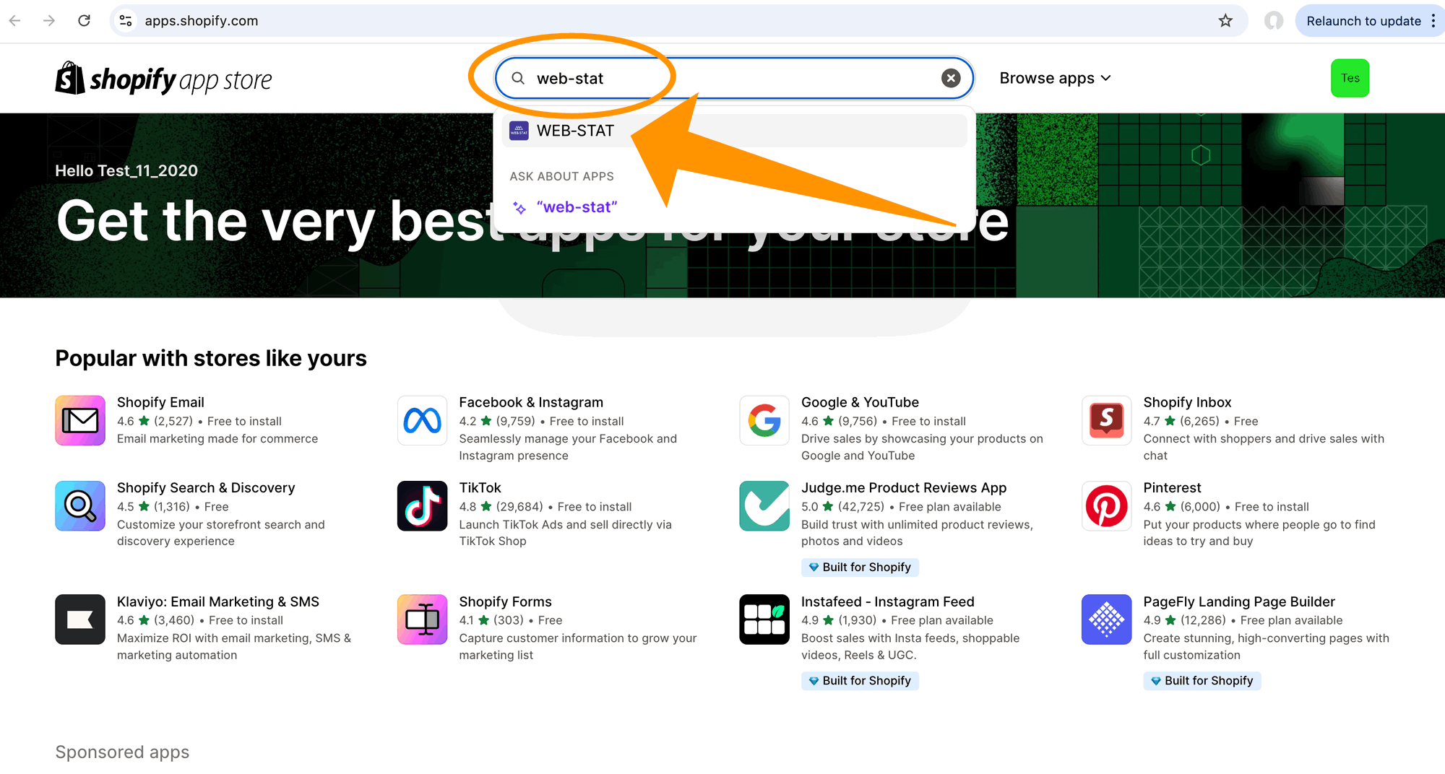Open Judge.me Product Reviews App link
The image size is (1445, 774).
tap(904, 487)
